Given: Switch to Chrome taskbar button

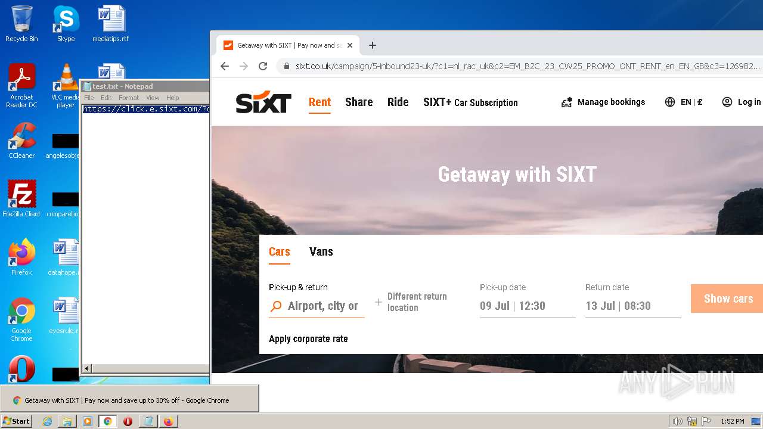Looking at the screenshot, I should click(x=108, y=421).
